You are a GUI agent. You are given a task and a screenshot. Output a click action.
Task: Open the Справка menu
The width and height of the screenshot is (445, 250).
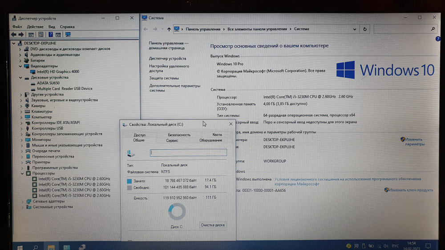coord(67,27)
